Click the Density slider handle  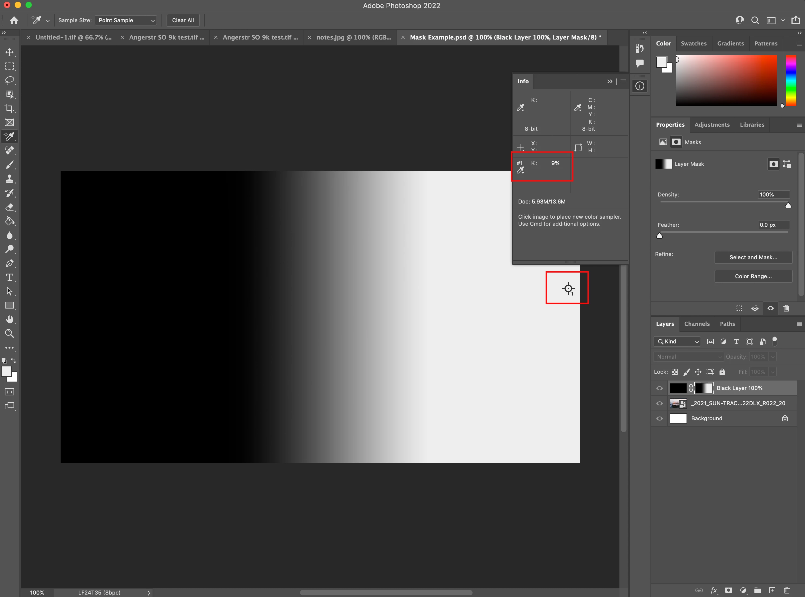point(788,206)
